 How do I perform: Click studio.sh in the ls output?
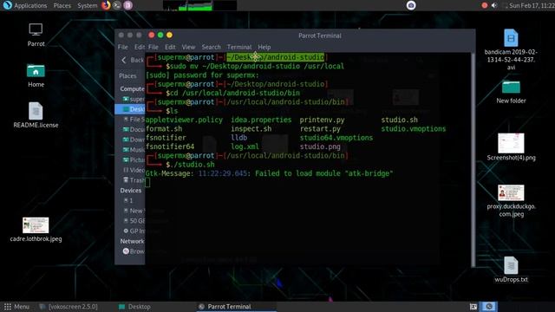[x=399, y=120]
